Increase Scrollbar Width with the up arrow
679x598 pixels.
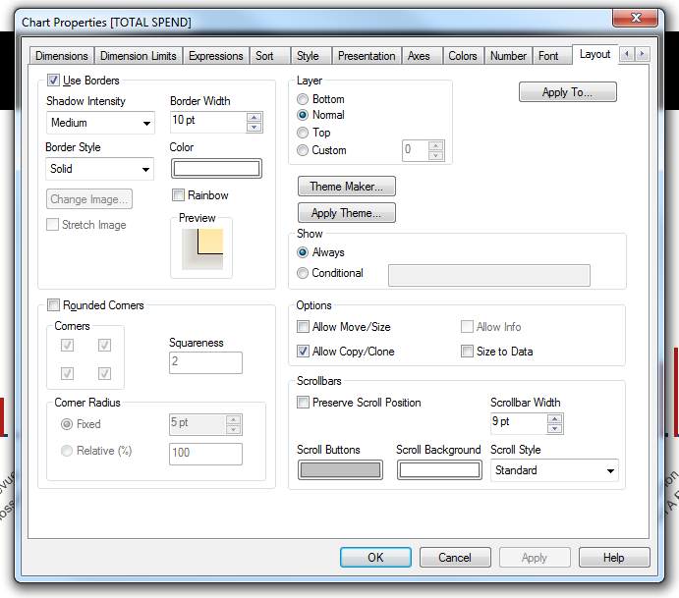(x=554, y=419)
